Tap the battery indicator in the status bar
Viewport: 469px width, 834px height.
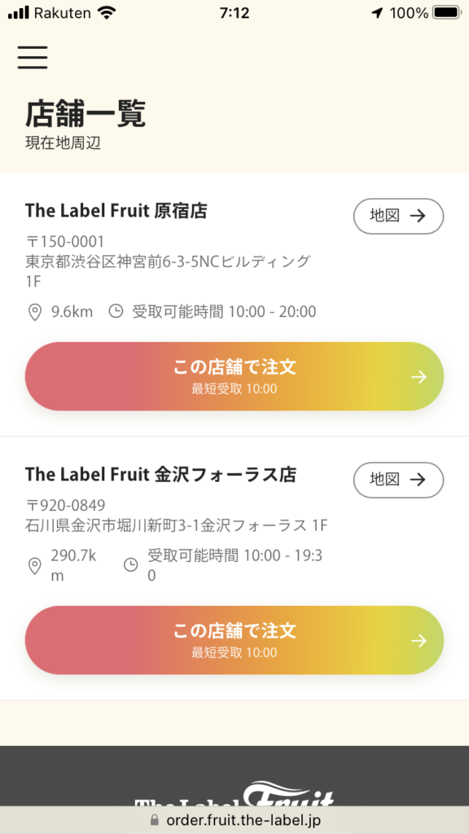(447, 13)
